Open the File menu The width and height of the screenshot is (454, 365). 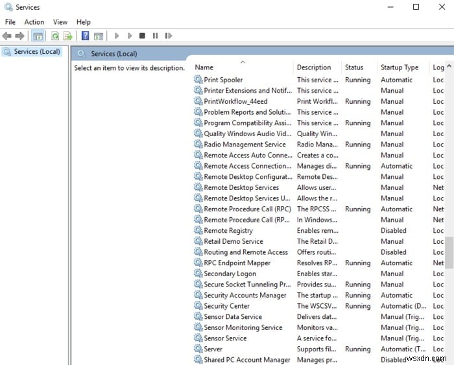pos(10,22)
